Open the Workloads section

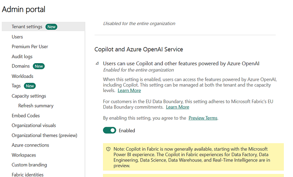pyautogui.click(x=23, y=76)
